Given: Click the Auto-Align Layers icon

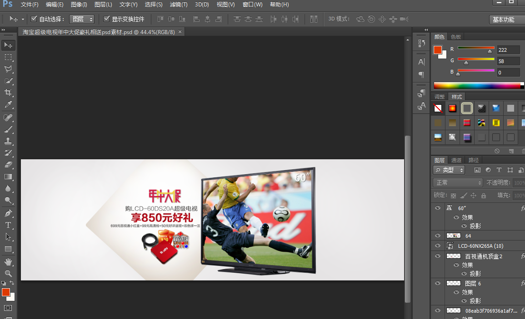Looking at the screenshot, I should pyautogui.click(x=314, y=19).
